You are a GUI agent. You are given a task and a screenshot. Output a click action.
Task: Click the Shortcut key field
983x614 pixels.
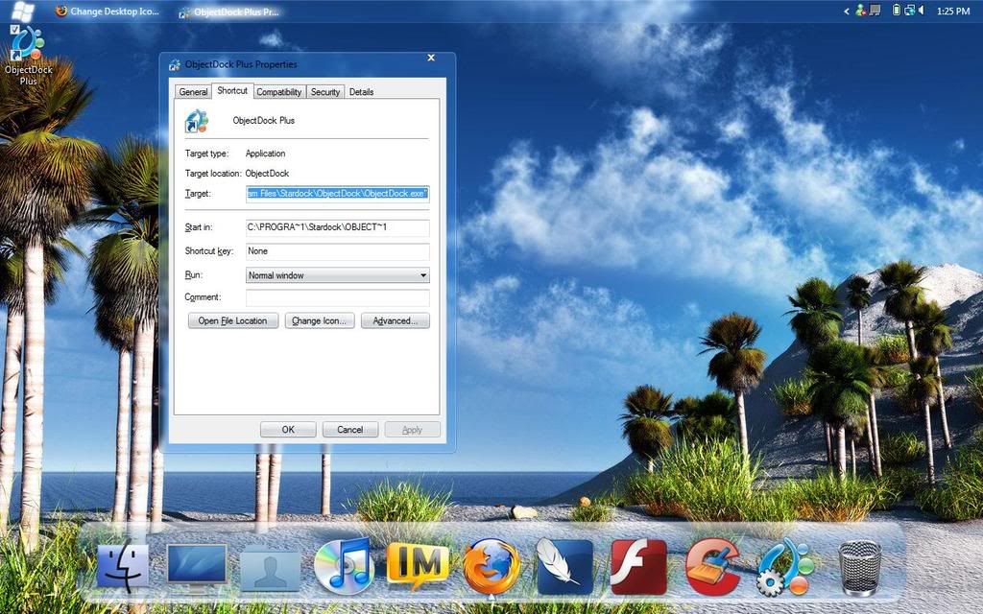(337, 251)
